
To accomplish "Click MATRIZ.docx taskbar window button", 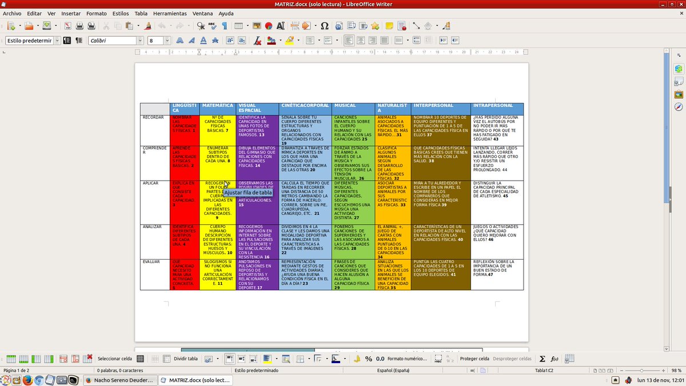I will point(196,380).
